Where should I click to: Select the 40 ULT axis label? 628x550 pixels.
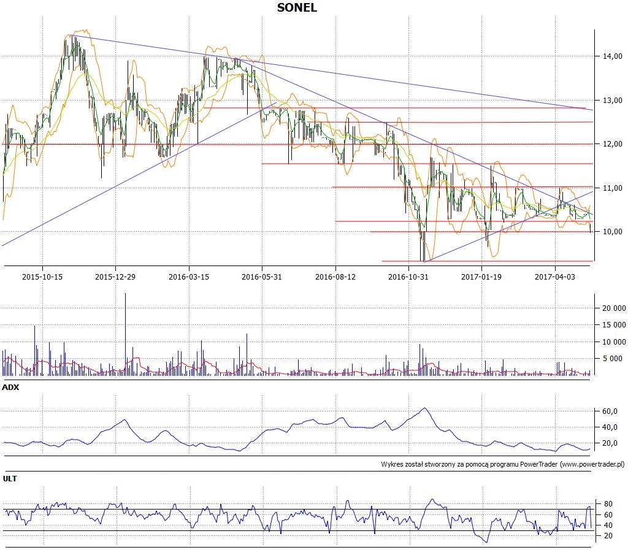(x=608, y=525)
